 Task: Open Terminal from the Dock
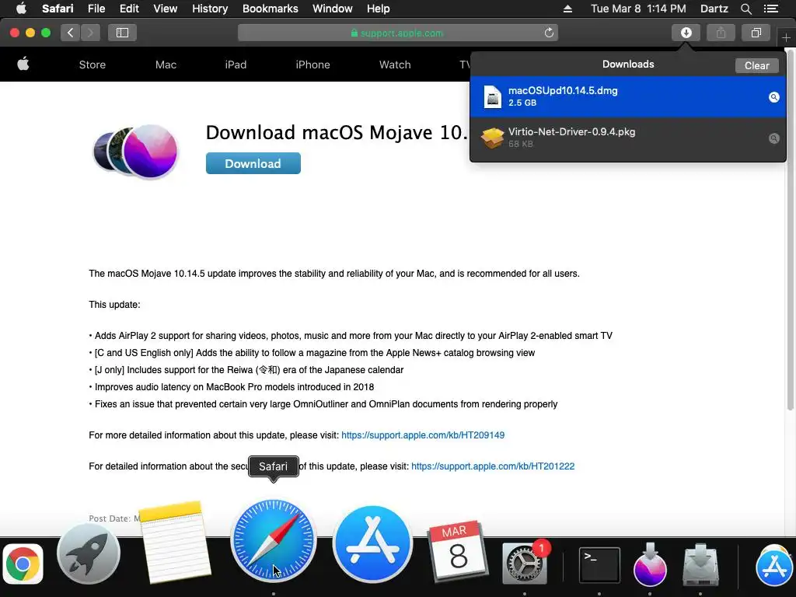point(599,565)
